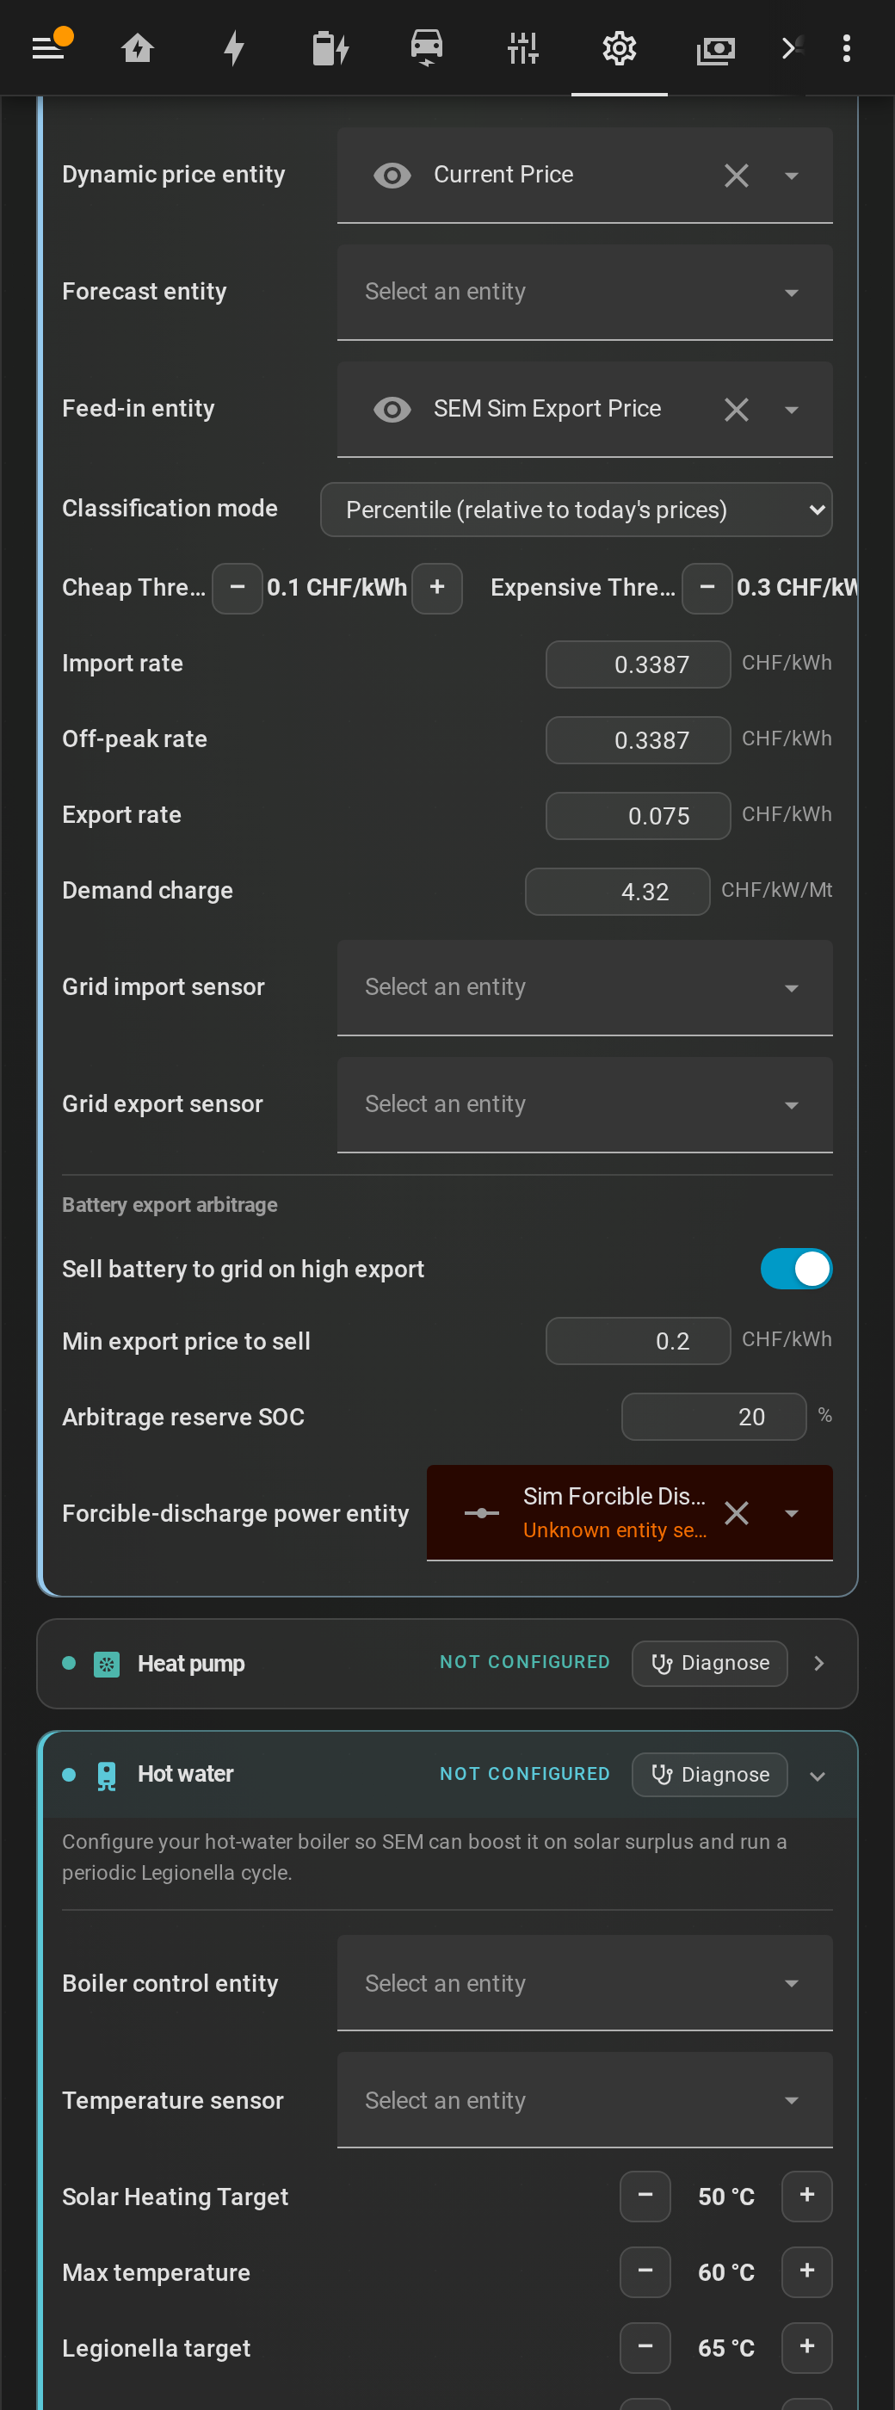895x2410 pixels.
Task: Click the Hot water Diagnose button
Action: tap(710, 1775)
